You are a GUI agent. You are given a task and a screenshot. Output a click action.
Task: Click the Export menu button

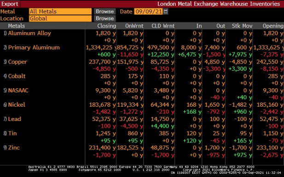(x=10, y=4)
